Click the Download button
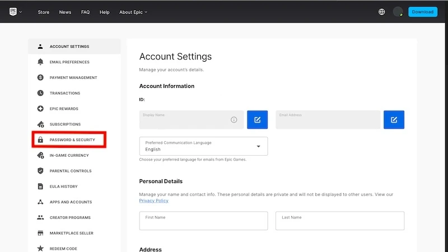This screenshot has width=448, height=252. click(x=423, y=12)
